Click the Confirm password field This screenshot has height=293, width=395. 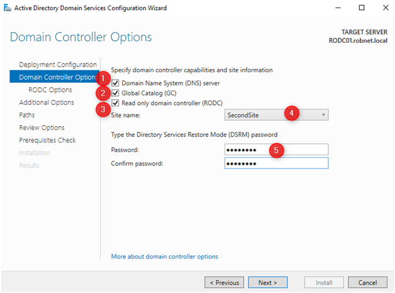pos(276,163)
